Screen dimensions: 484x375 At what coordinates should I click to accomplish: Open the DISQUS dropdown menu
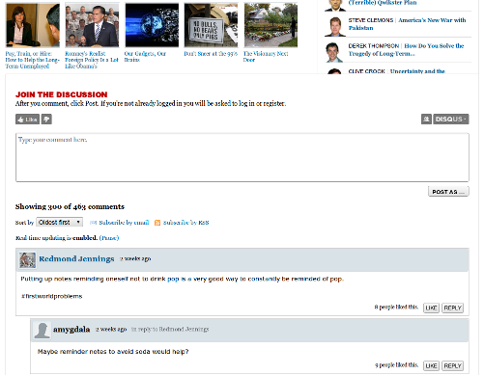coord(451,120)
